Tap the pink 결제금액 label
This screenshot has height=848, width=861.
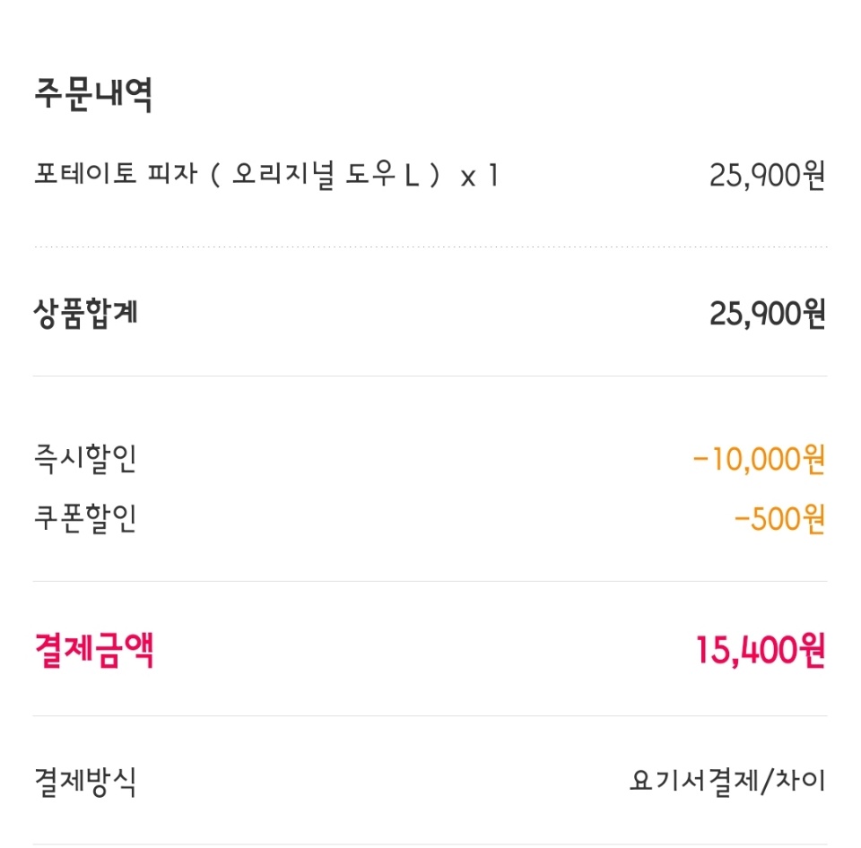(x=94, y=650)
